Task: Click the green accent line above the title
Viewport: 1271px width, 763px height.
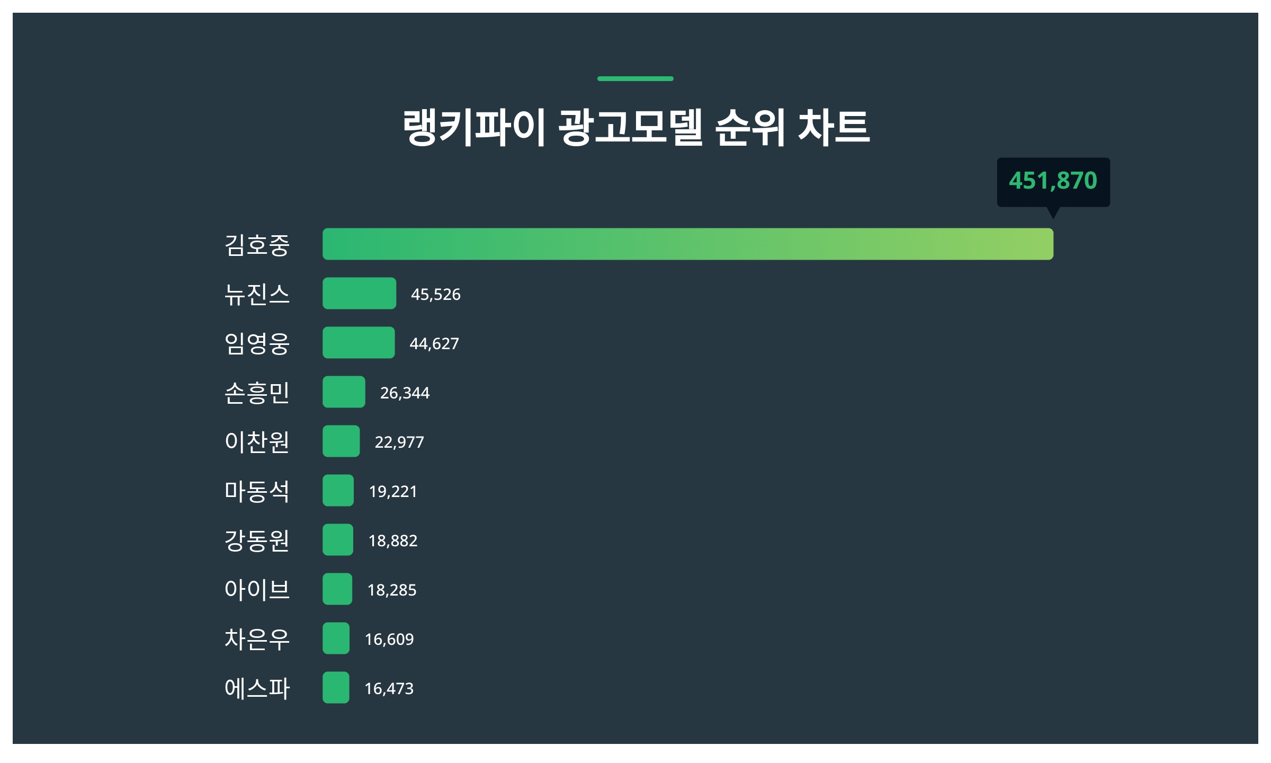Action: [x=635, y=79]
